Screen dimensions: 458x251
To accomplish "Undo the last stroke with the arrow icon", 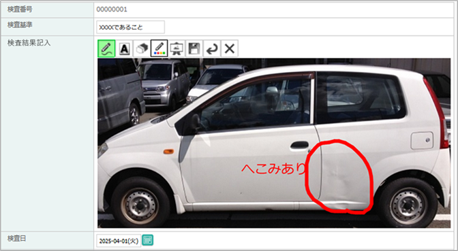I will 212,48.
